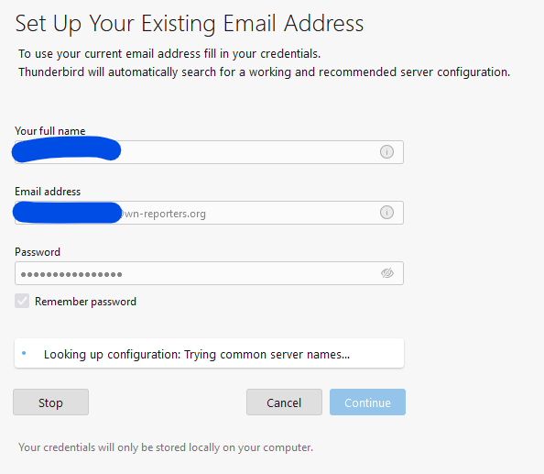544x474 pixels.
Task: Click the "Looking up configuration" status message
Action: pyautogui.click(x=197, y=354)
